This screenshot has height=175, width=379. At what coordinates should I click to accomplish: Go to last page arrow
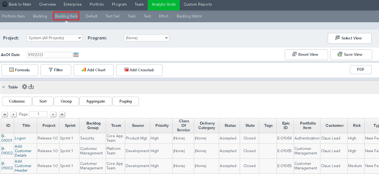pyautogui.click(x=62, y=114)
